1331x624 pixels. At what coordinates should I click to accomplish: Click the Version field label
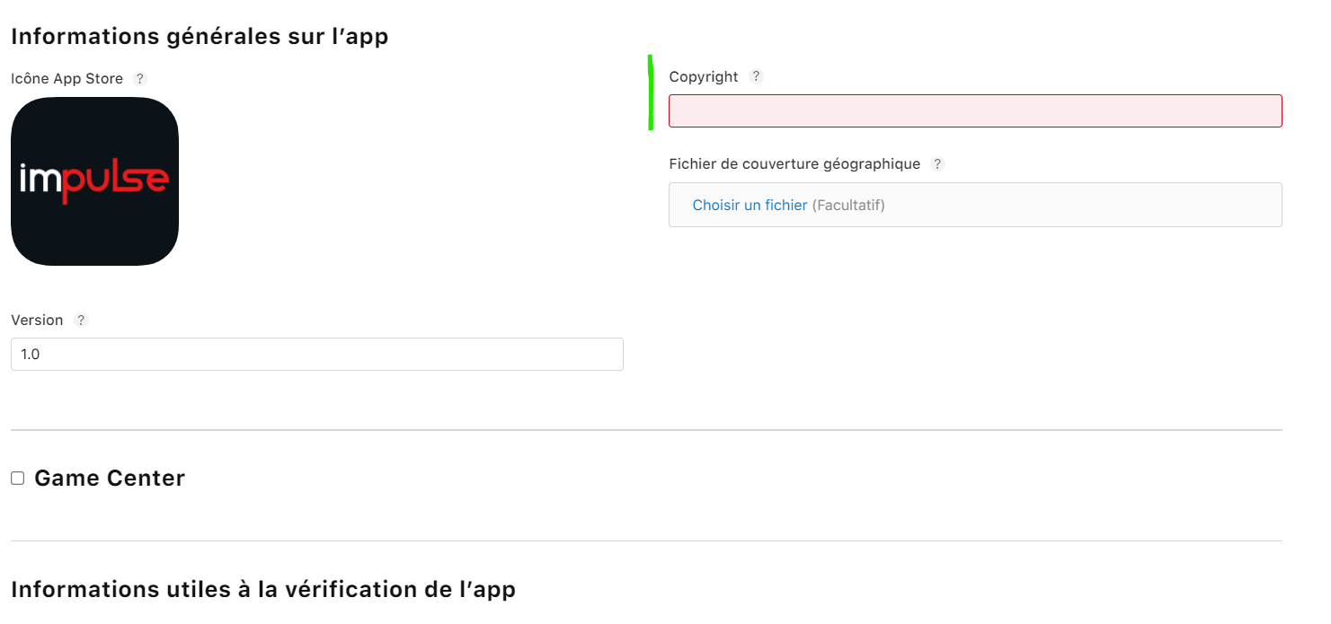pos(37,321)
